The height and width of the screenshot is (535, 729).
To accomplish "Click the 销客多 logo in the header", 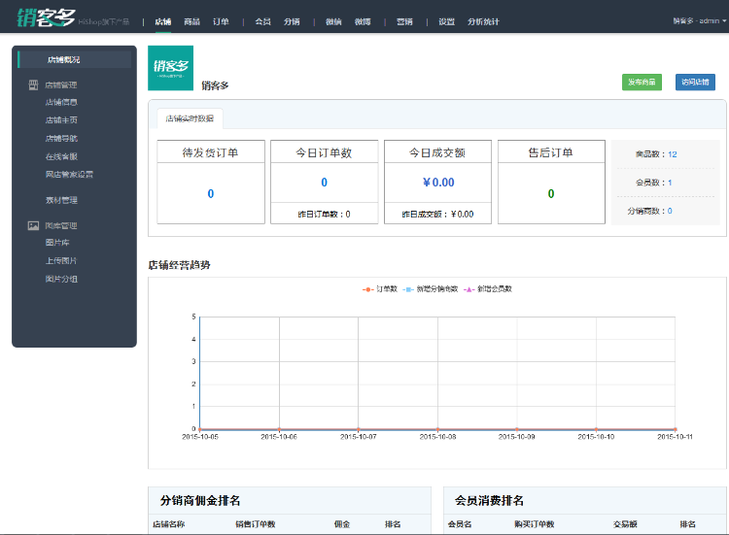I will tap(47, 17).
